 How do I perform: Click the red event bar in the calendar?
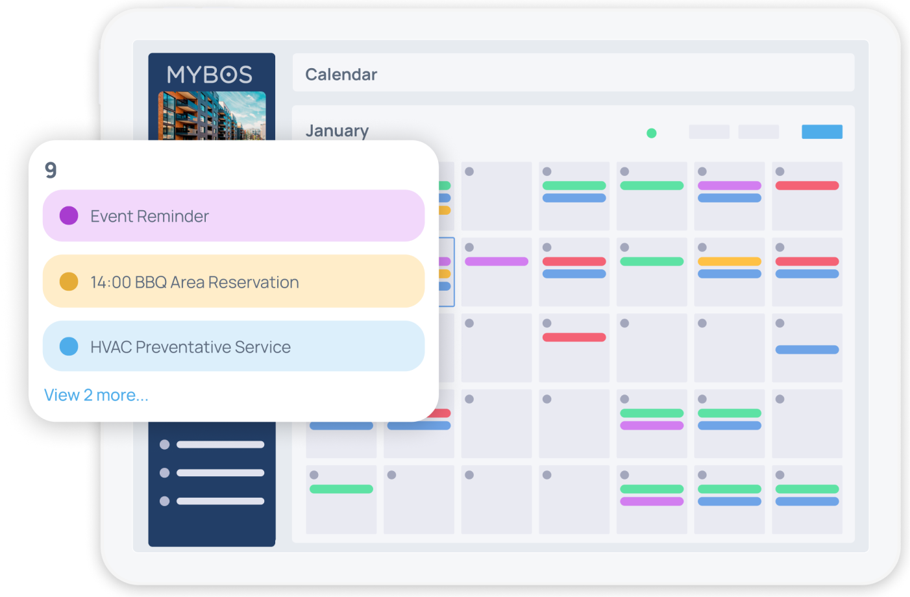coord(574,337)
